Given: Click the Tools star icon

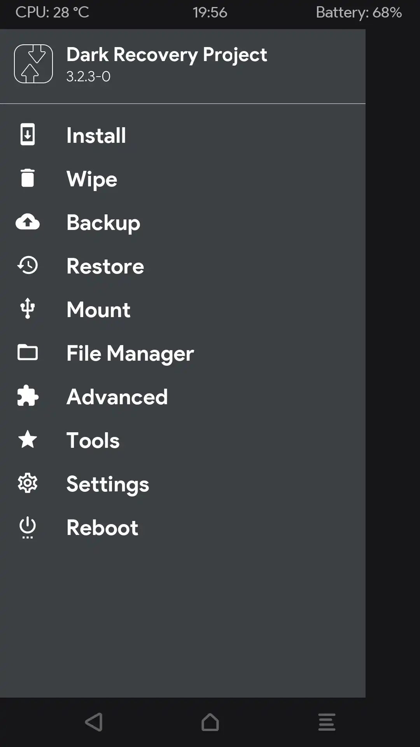Looking at the screenshot, I should click(x=28, y=440).
